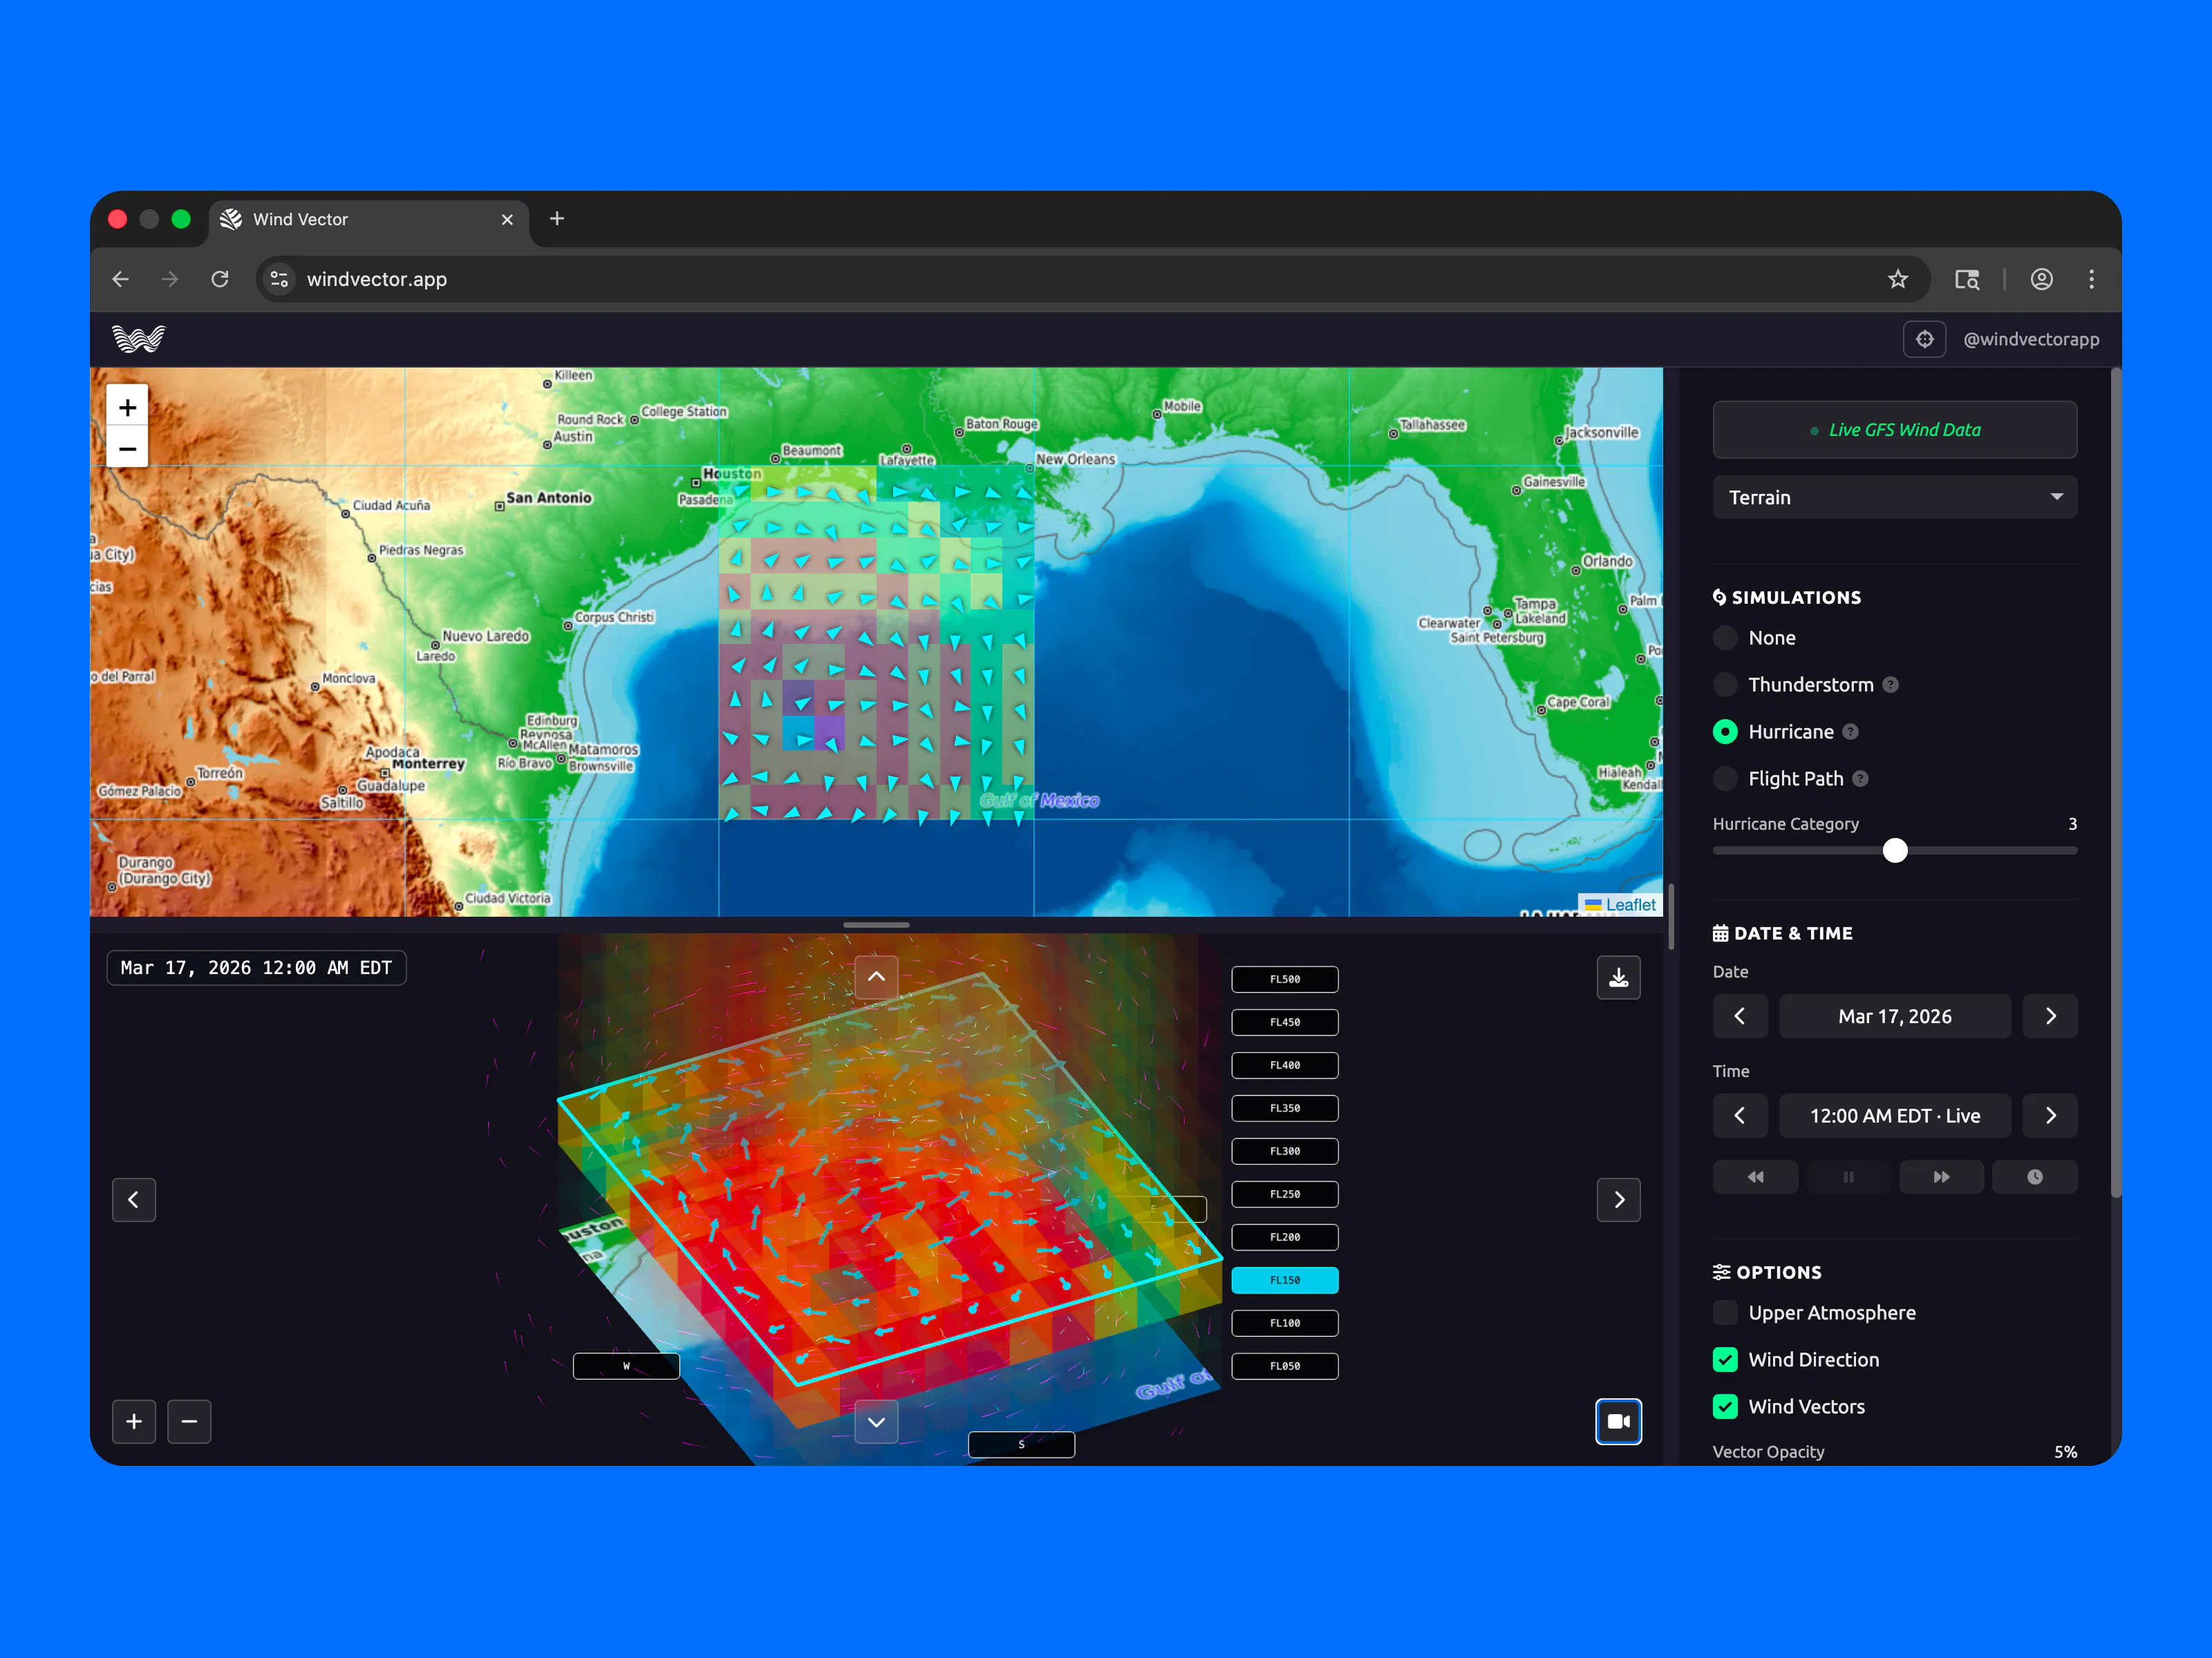The width and height of the screenshot is (2212, 1658).
Task: Fast-forward the time playback
Action: coord(1941,1176)
